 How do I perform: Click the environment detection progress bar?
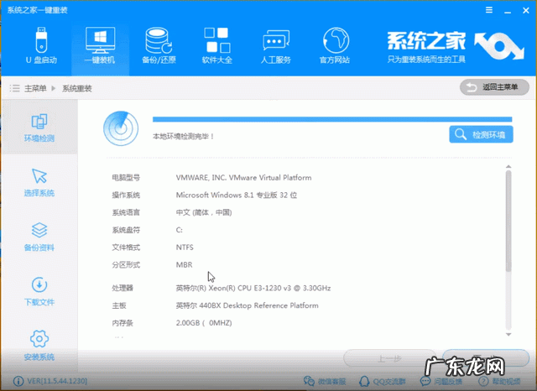coord(332,119)
